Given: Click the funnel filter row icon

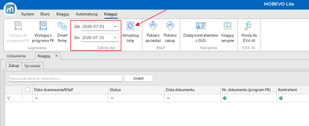Looking at the screenshot, I should click(x=8, y=98).
